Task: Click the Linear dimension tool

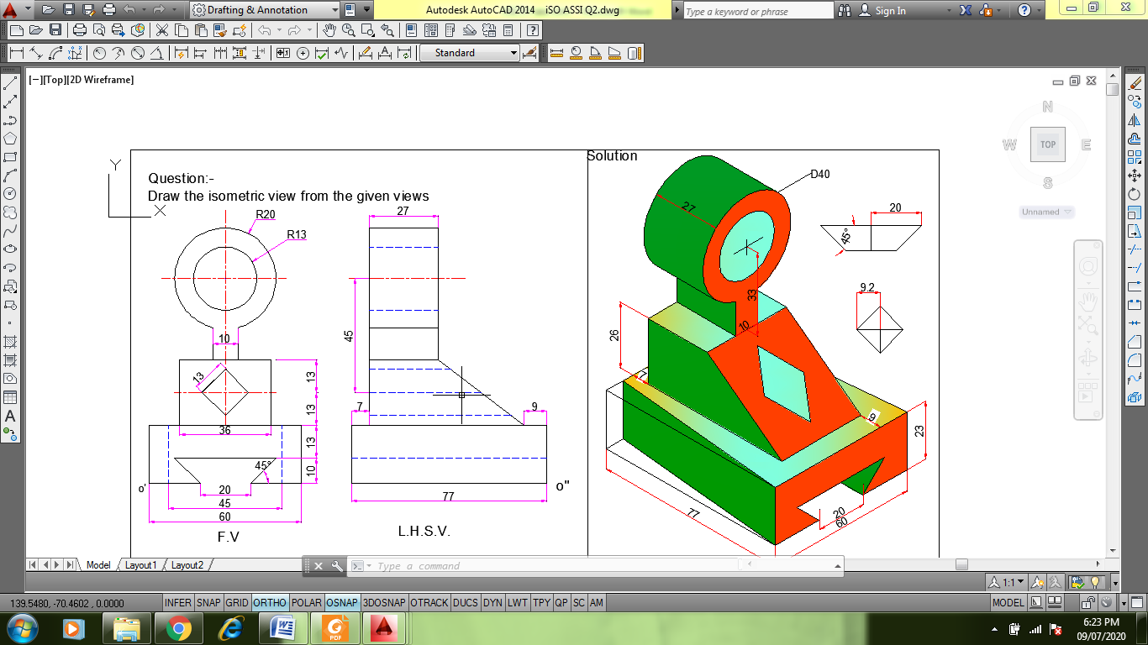Action: tap(16, 53)
